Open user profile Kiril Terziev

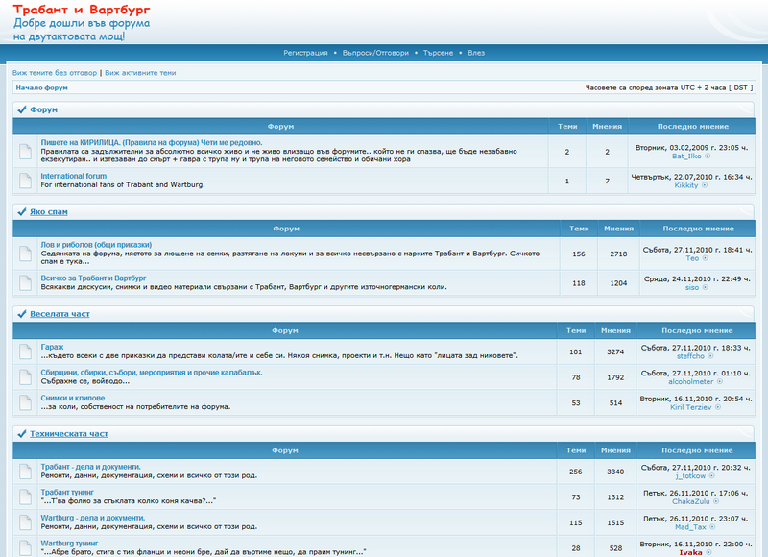coord(690,407)
